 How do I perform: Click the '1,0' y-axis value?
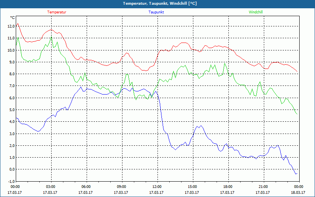[12, 157]
